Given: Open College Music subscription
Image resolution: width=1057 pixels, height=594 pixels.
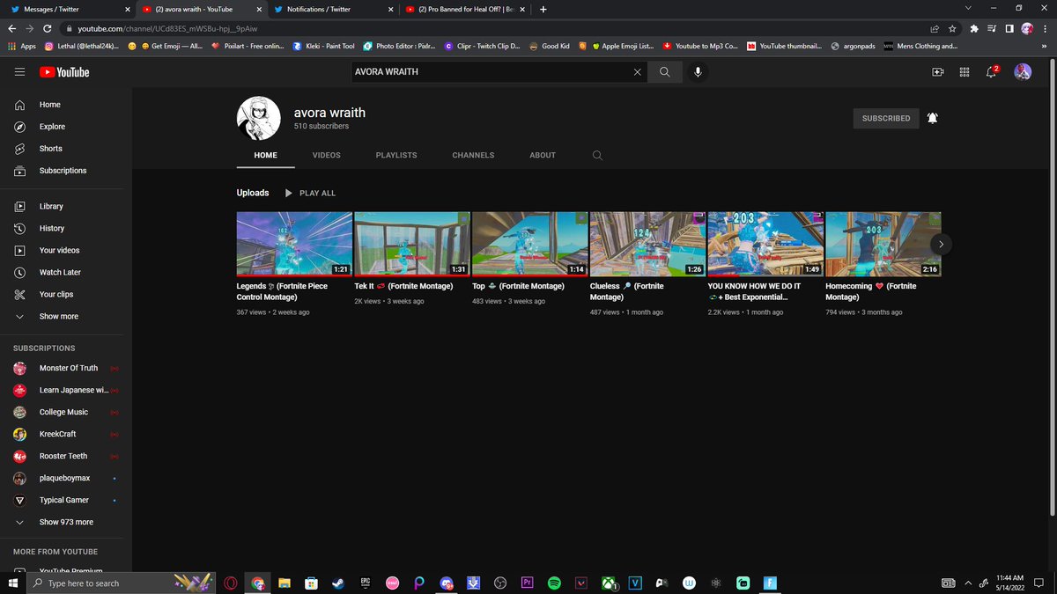Looking at the screenshot, I should [x=66, y=412].
